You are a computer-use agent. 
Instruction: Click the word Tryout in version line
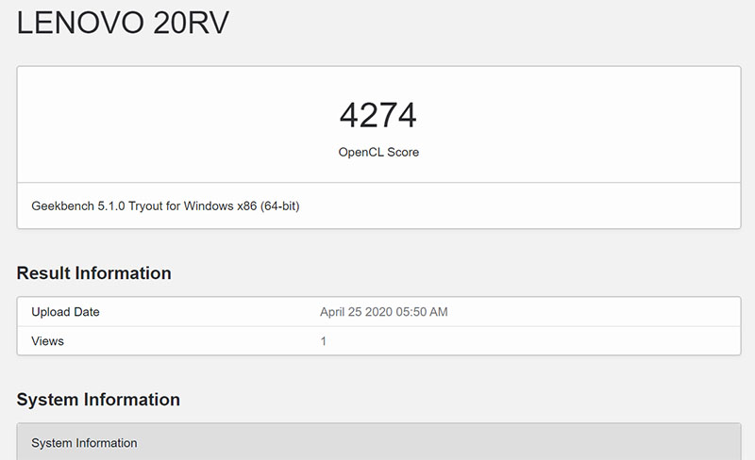point(154,205)
